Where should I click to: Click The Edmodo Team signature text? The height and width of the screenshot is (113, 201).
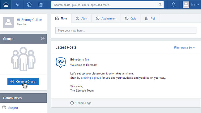click(82, 90)
